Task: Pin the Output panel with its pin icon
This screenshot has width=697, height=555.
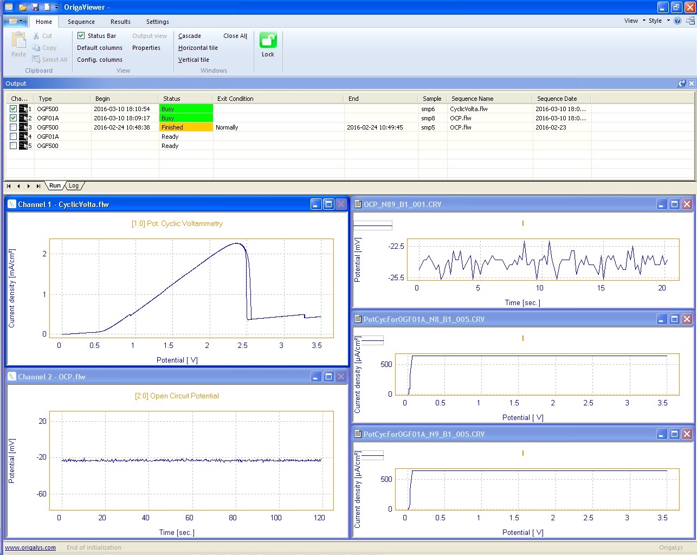Action: pyautogui.click(x=682, y=83)
